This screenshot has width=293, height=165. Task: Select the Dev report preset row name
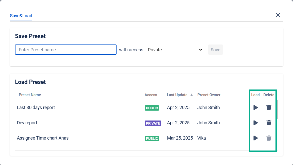[x=27, y=123]
